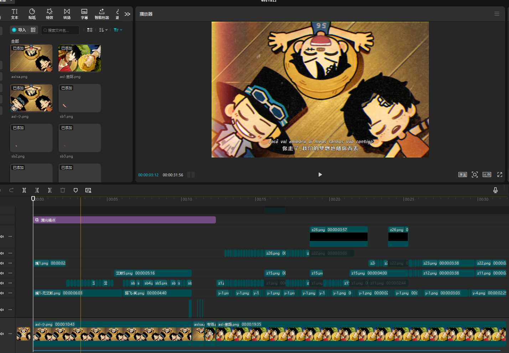Click the trim-right split tool
This screenshot has height=353, width=509.
[50, 190]
